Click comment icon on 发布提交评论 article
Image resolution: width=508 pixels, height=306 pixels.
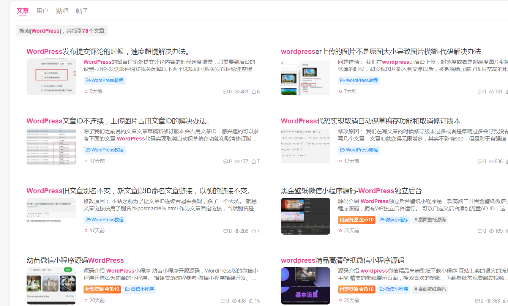pos(226,92)
